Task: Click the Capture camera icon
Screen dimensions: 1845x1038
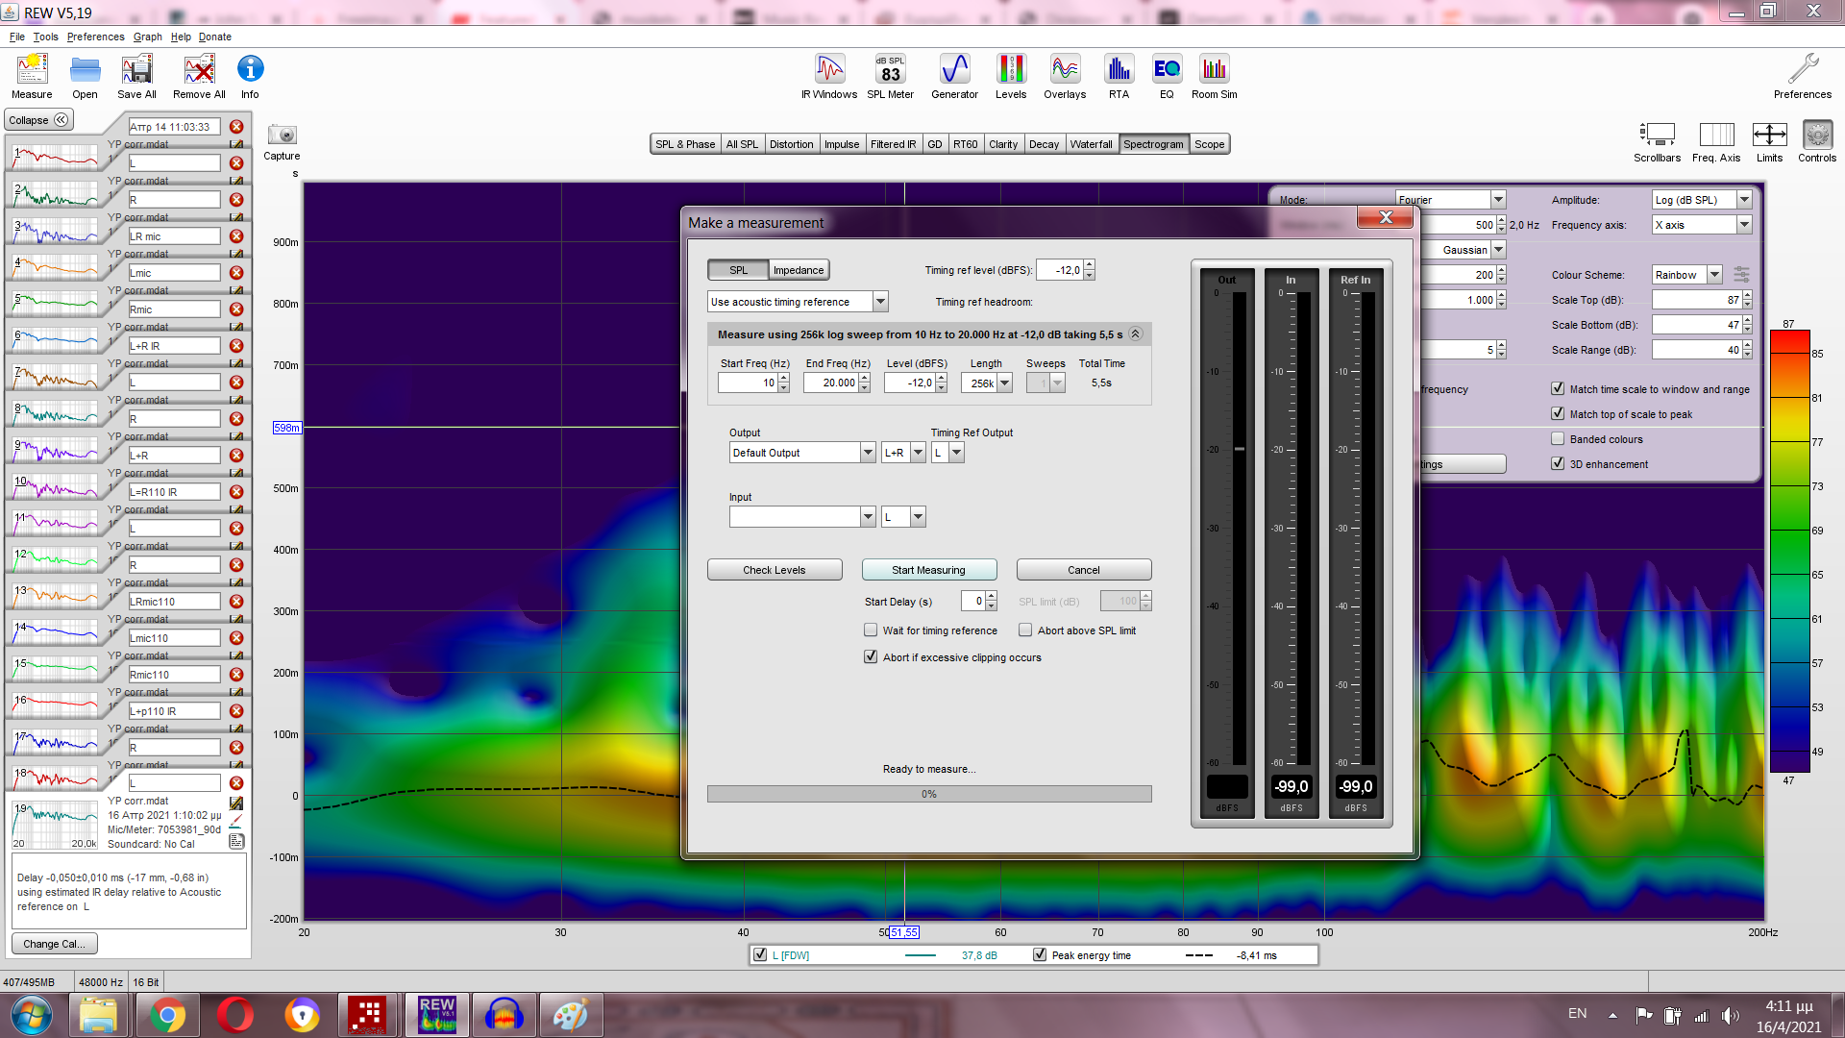Action: 282,136
